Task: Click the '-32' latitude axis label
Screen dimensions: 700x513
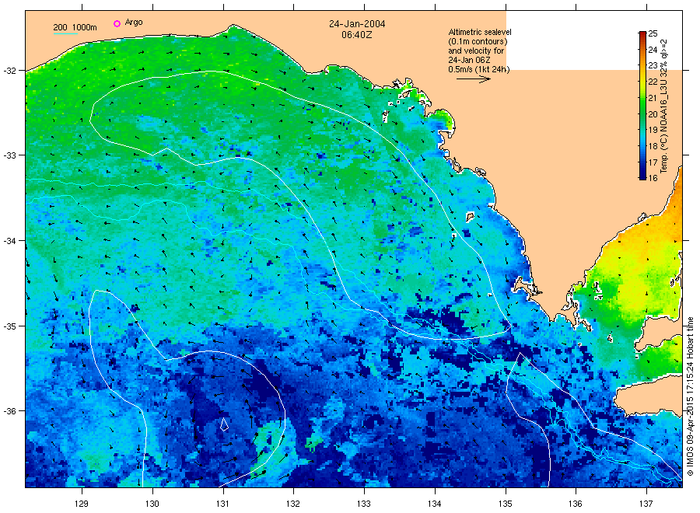Action: [9, 71]
